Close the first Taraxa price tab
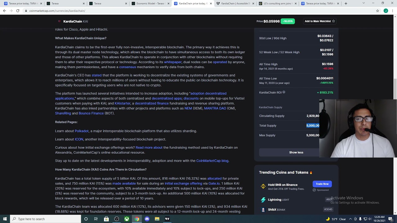The width and height of the screenshot is (397, 223). coord(41,3)
